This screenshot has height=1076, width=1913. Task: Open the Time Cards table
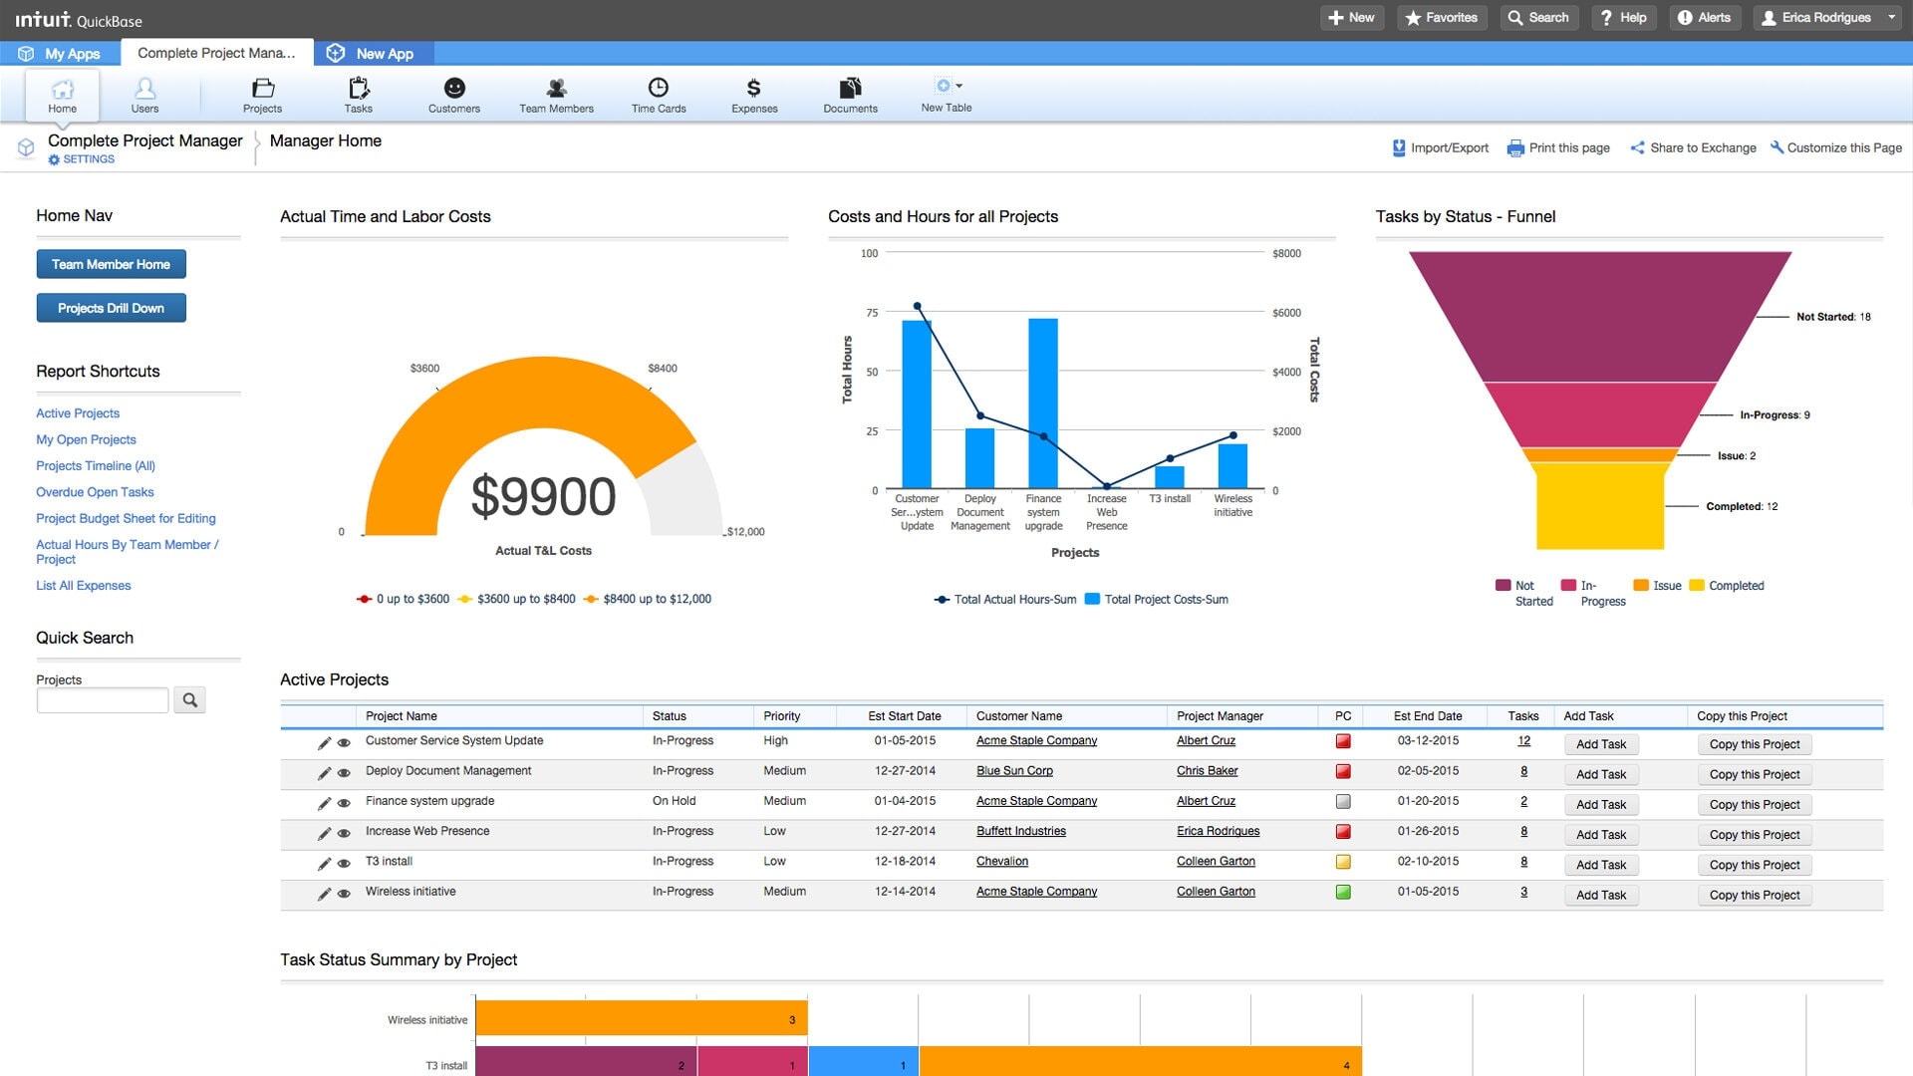coord(658,95)
